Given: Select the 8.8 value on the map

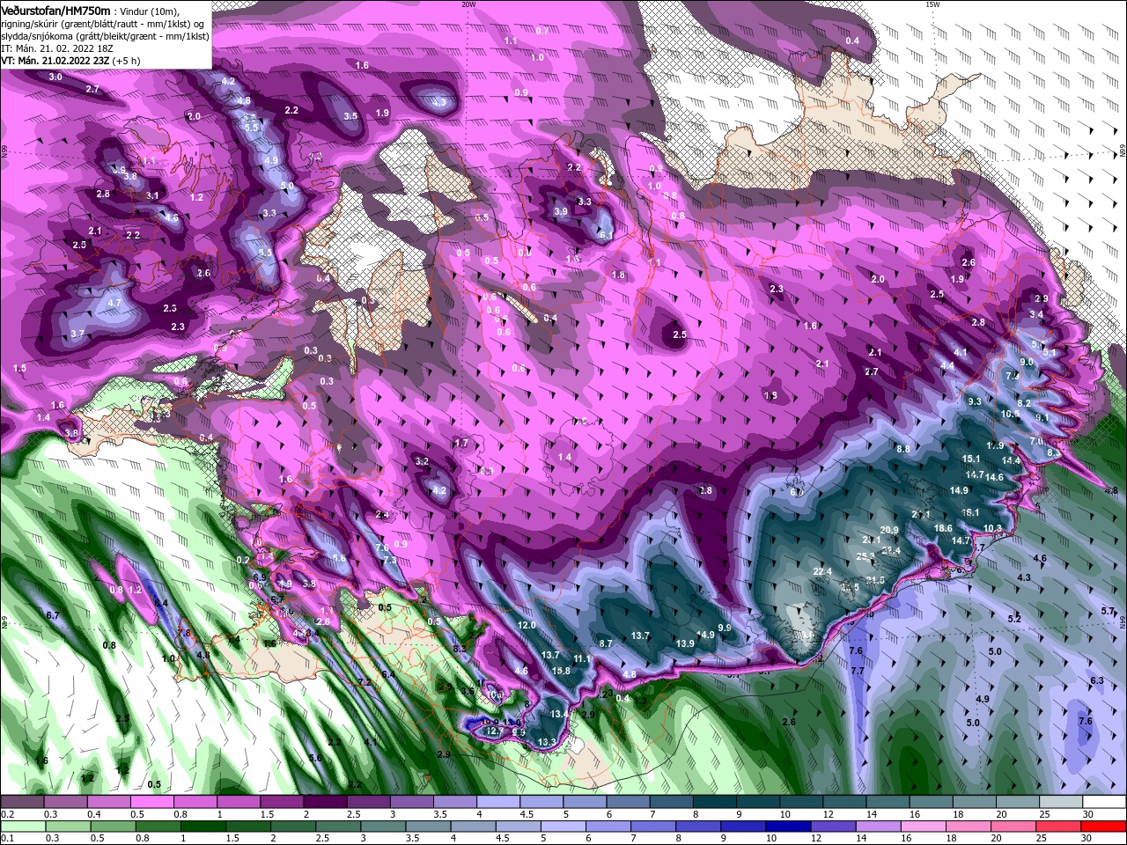Looking at the screenshot, I should pyautogui.click(x=903, y=449).
